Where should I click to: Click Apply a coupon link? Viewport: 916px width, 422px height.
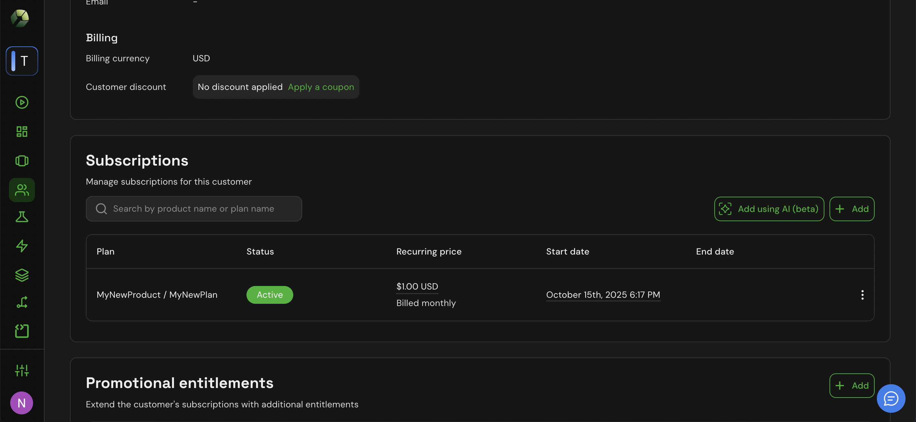tap(321, 87)
